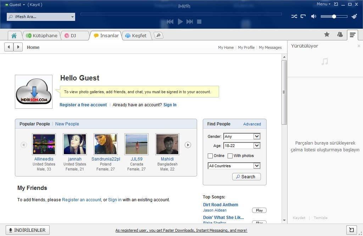This screenshot has height=236, width=363.
Task: Open the İNDİRİLENLER downloads button
Action: click(x=28, y=230)
